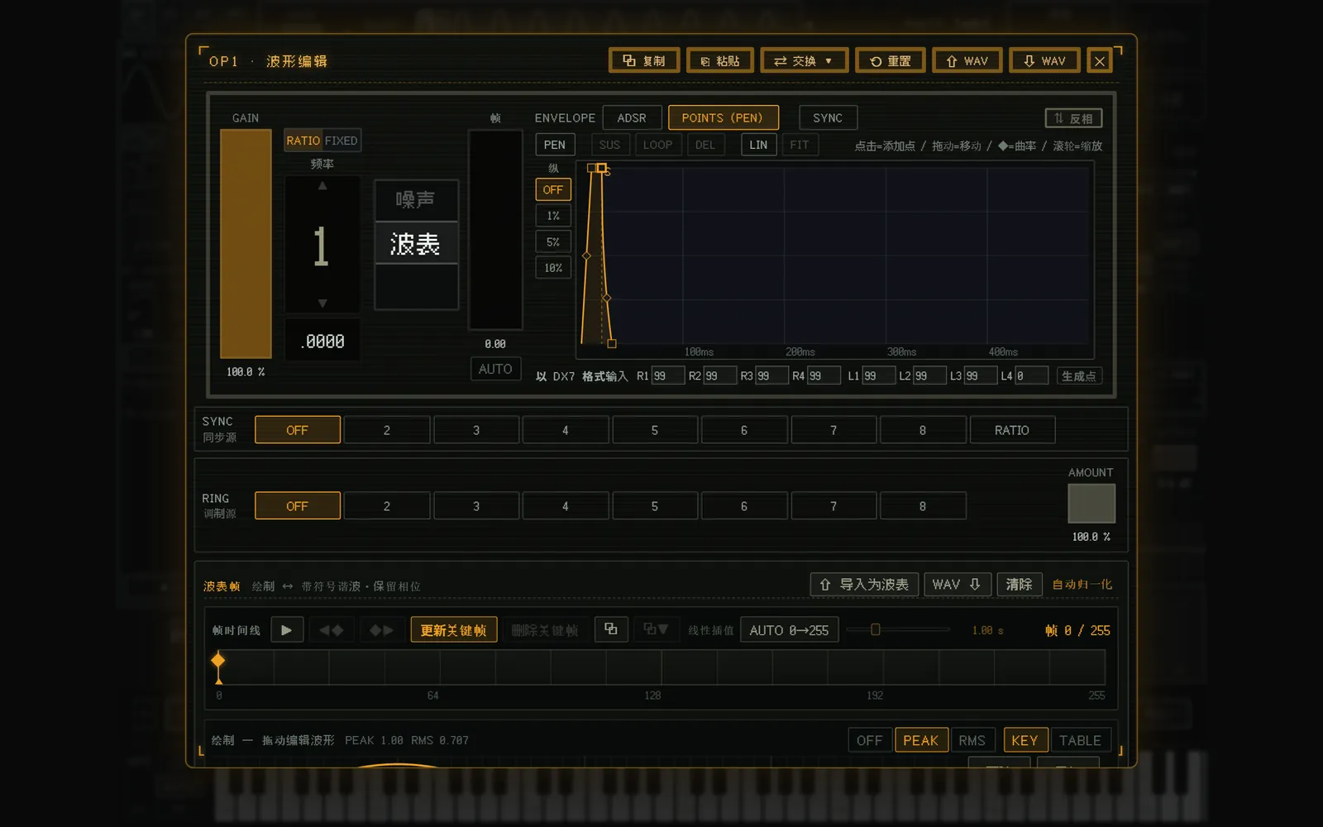Click the copy frame icon in timeline

tap(611, 629)
